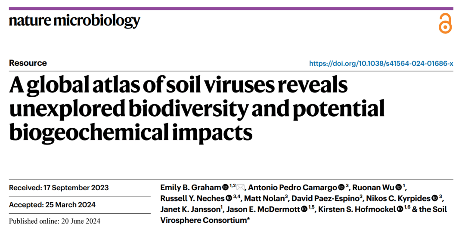Click the Received: 17 September 2023 date
Viewport: 465px width, 228px height.
[59, 188]
